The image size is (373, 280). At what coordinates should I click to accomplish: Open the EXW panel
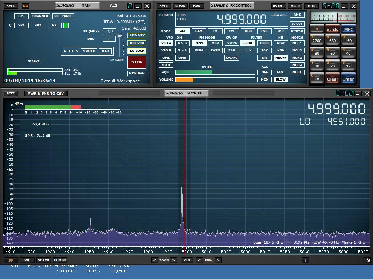click(x=196, y=6)
